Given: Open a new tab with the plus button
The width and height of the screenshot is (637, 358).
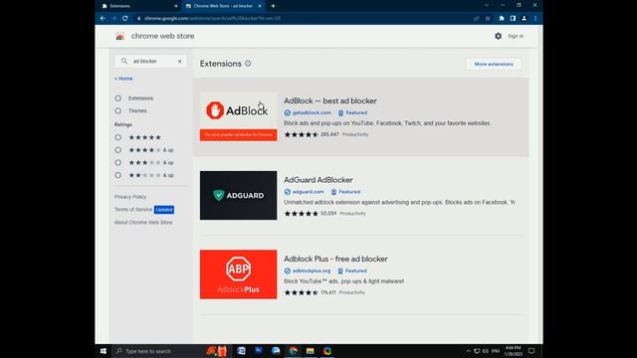Looking at the screenshot, I should tap(273, 6).
